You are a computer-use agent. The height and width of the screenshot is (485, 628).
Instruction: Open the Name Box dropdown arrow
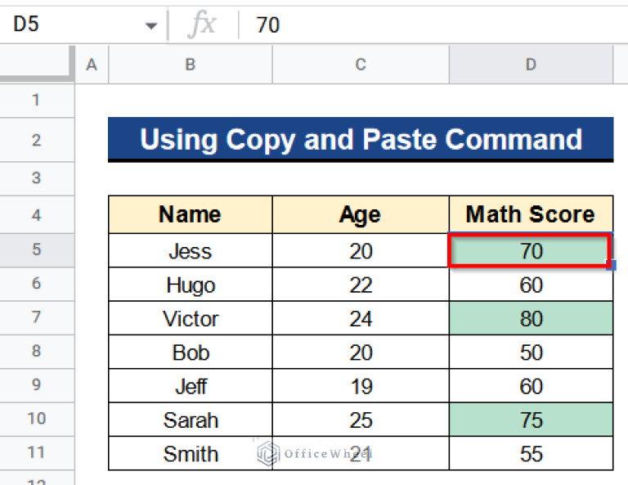tap(150, 25)
